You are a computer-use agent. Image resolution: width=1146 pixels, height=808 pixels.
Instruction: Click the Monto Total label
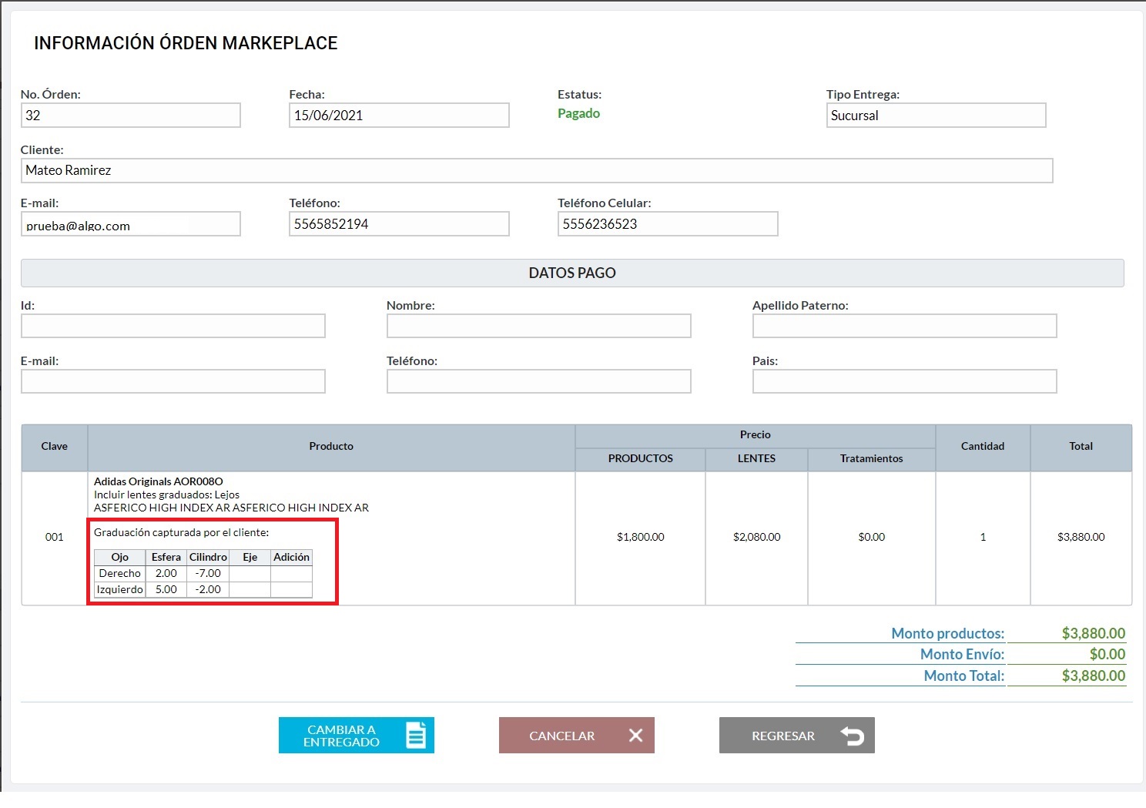pyautogui.click(x=964, y=676)
